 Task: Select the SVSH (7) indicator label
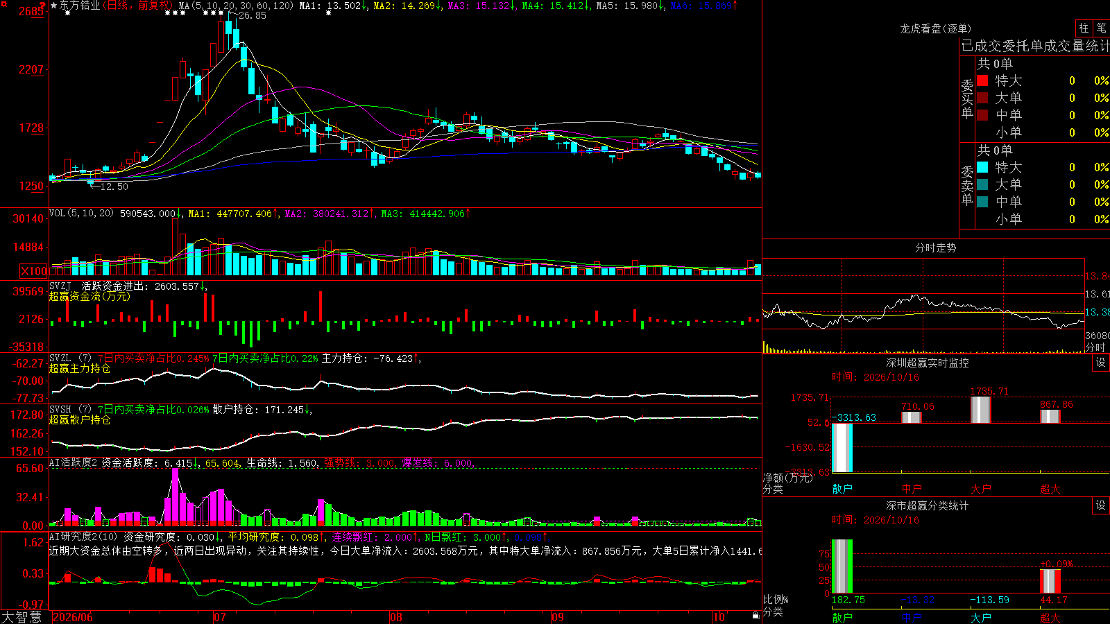[x=71, y=410]
